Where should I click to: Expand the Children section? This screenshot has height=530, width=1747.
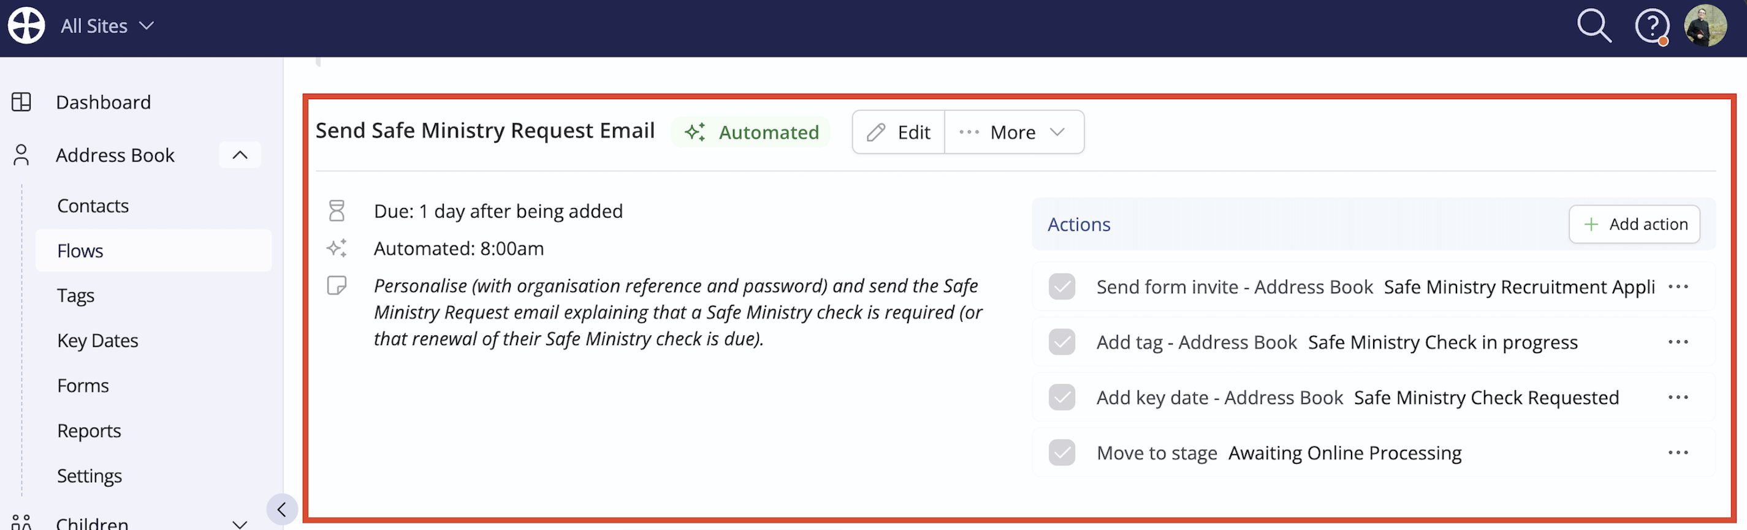[240, 523]
